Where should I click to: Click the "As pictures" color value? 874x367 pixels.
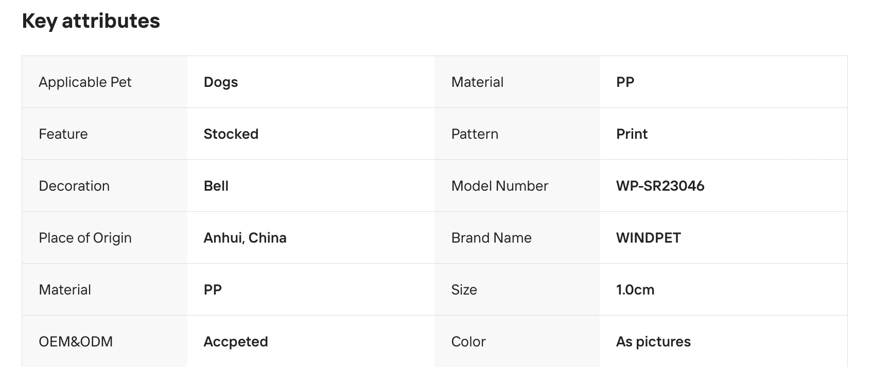click(653, 342)
